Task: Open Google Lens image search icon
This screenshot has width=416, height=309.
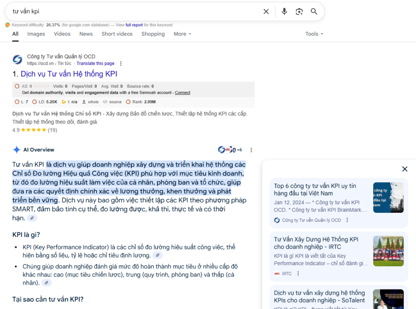Action: [299, 11]
